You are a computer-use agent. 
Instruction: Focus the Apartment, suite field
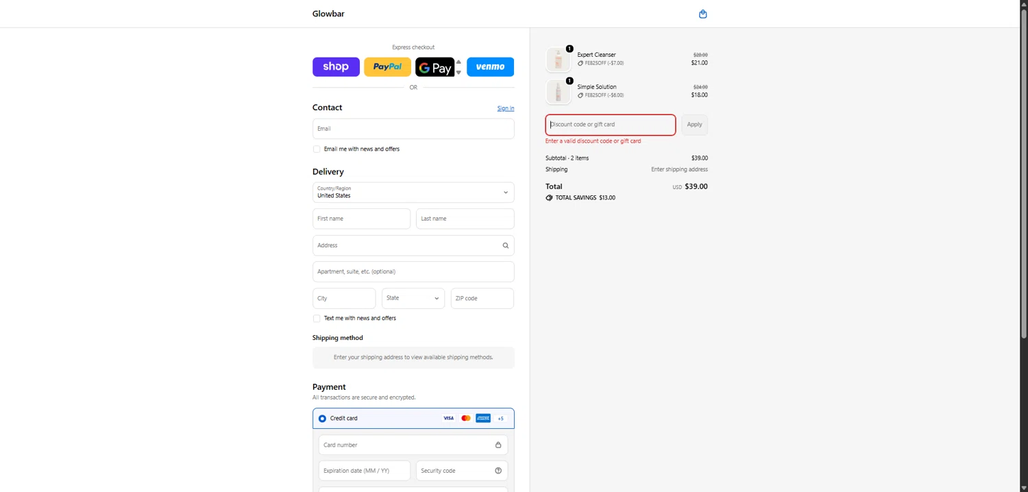[413, 271]
